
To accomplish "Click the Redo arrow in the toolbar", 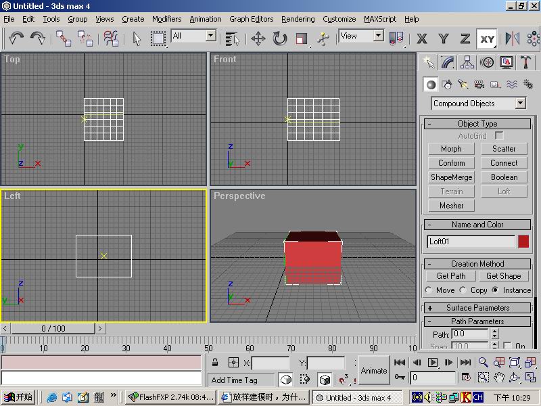I will pos(37,38).
